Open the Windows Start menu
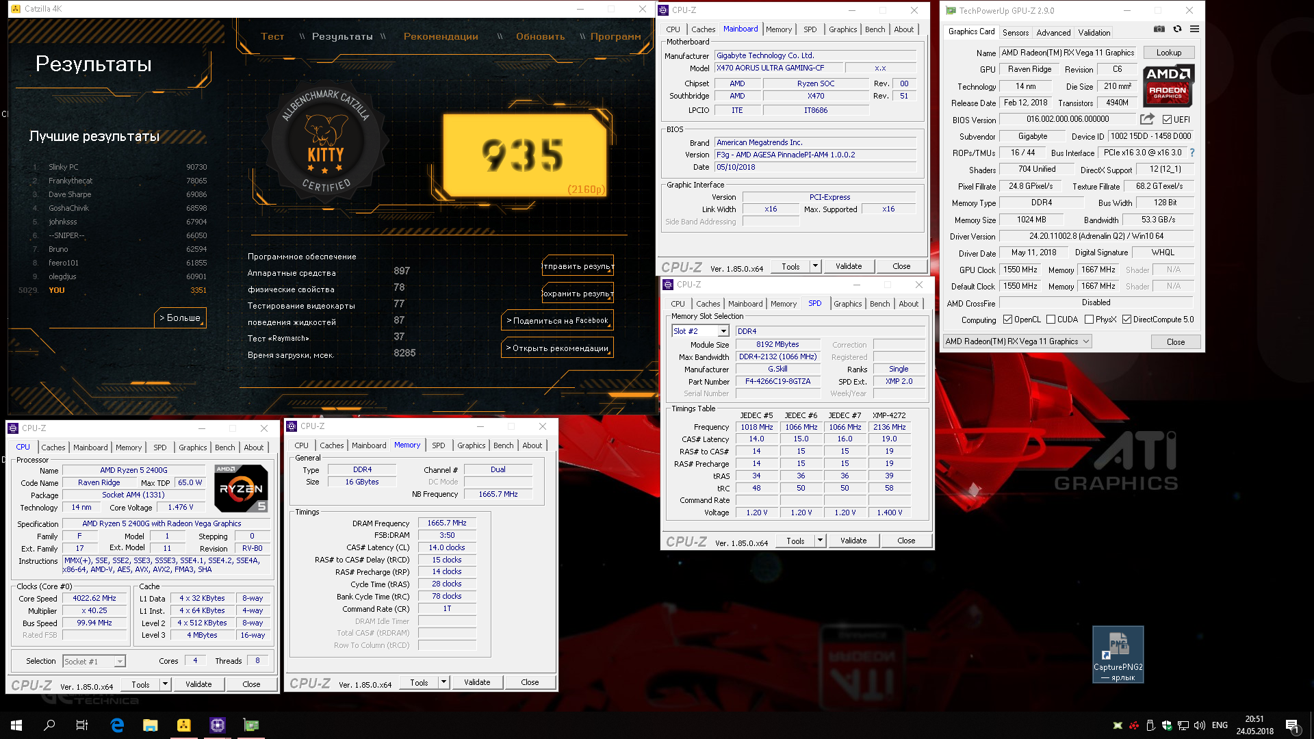 (16, 725)
